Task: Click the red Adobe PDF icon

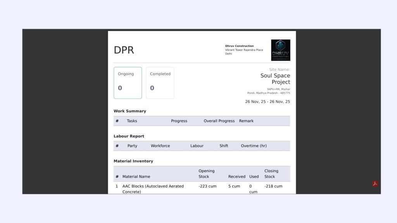Action: pyautogui.click(x=375, y=184)
